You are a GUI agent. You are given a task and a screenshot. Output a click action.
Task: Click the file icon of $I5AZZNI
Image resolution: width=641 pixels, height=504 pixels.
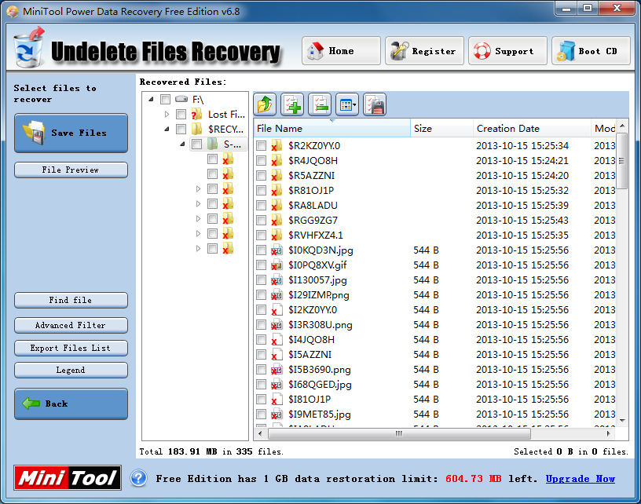tap(277, 355)
